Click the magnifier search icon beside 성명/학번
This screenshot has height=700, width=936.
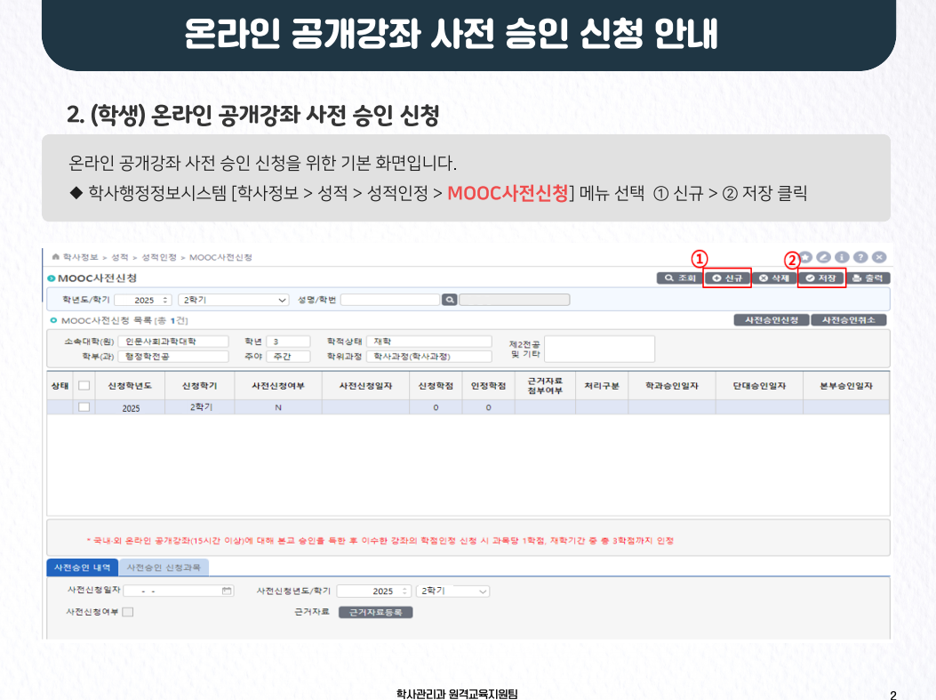point(450,300)
